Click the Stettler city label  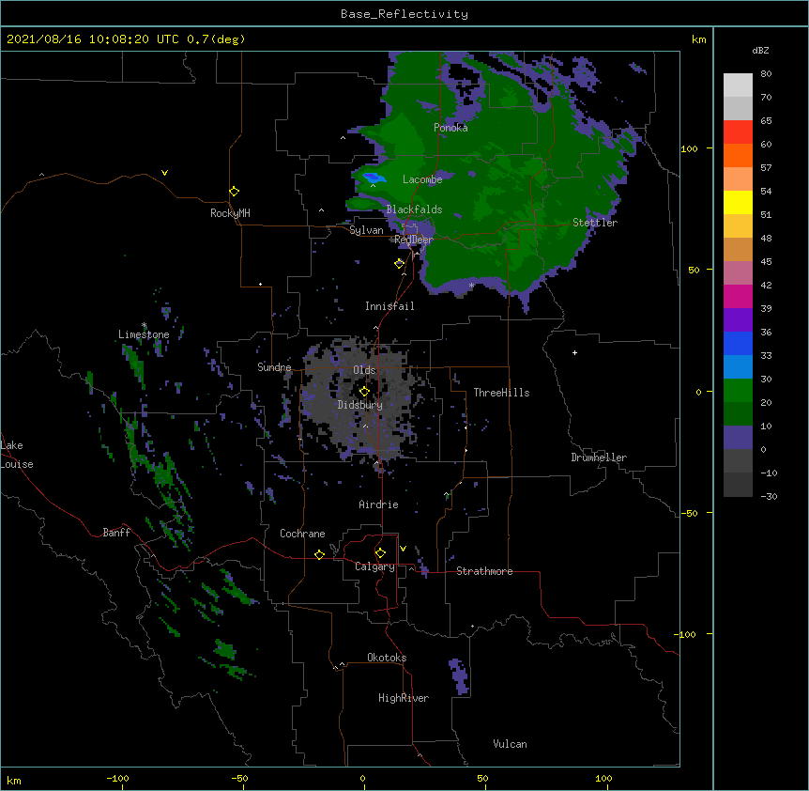point(595,223)
